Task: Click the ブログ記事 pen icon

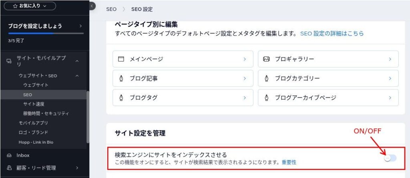Action: [121, 79]
